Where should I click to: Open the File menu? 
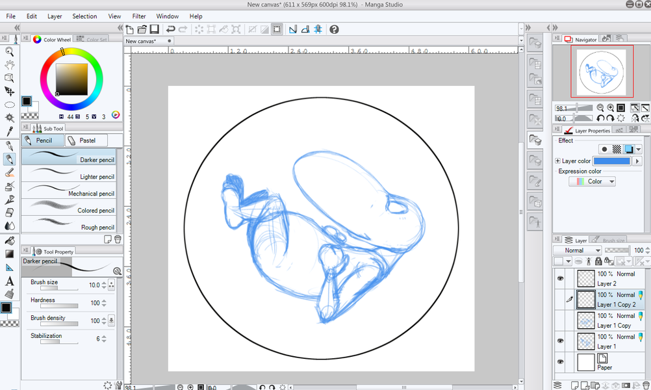pos(11,16)
